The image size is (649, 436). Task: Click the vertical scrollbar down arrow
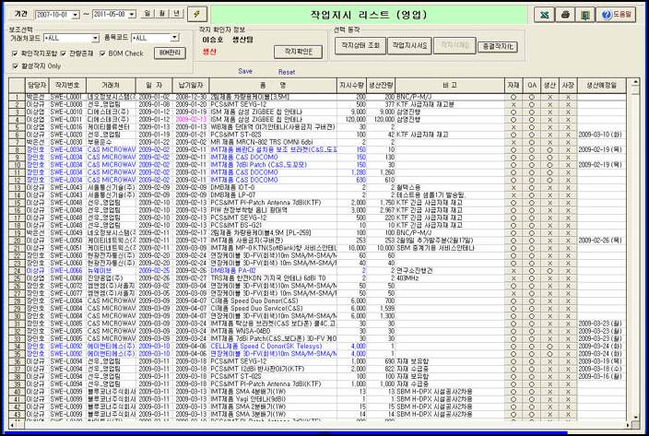[635, 417]
